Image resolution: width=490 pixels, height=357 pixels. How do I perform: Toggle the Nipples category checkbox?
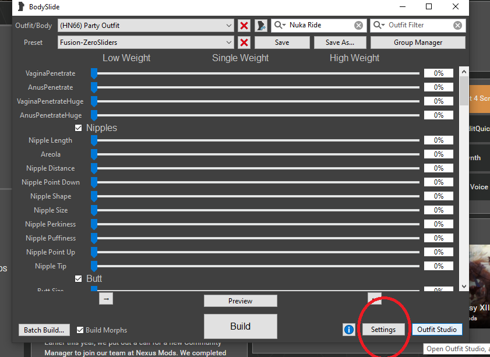coord(79,128)
